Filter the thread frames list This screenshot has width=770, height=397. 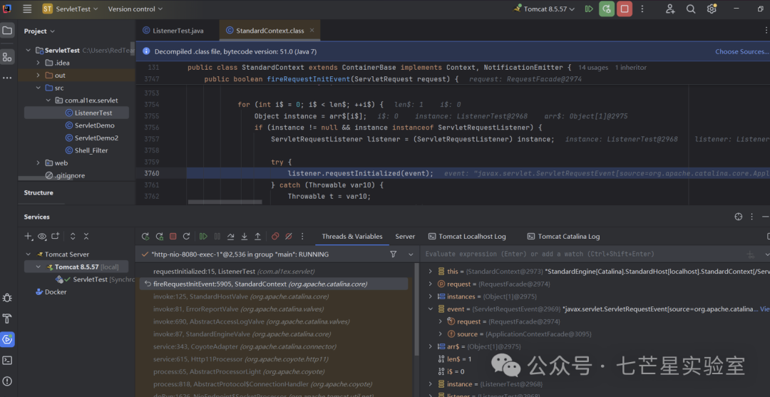tap(393, 254)
